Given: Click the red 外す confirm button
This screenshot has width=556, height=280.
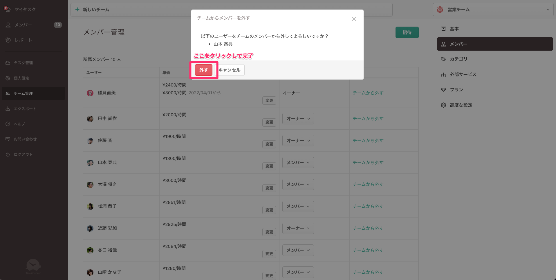Looking at the screenshot, I should pyautogui.click(x=203, y=70).
